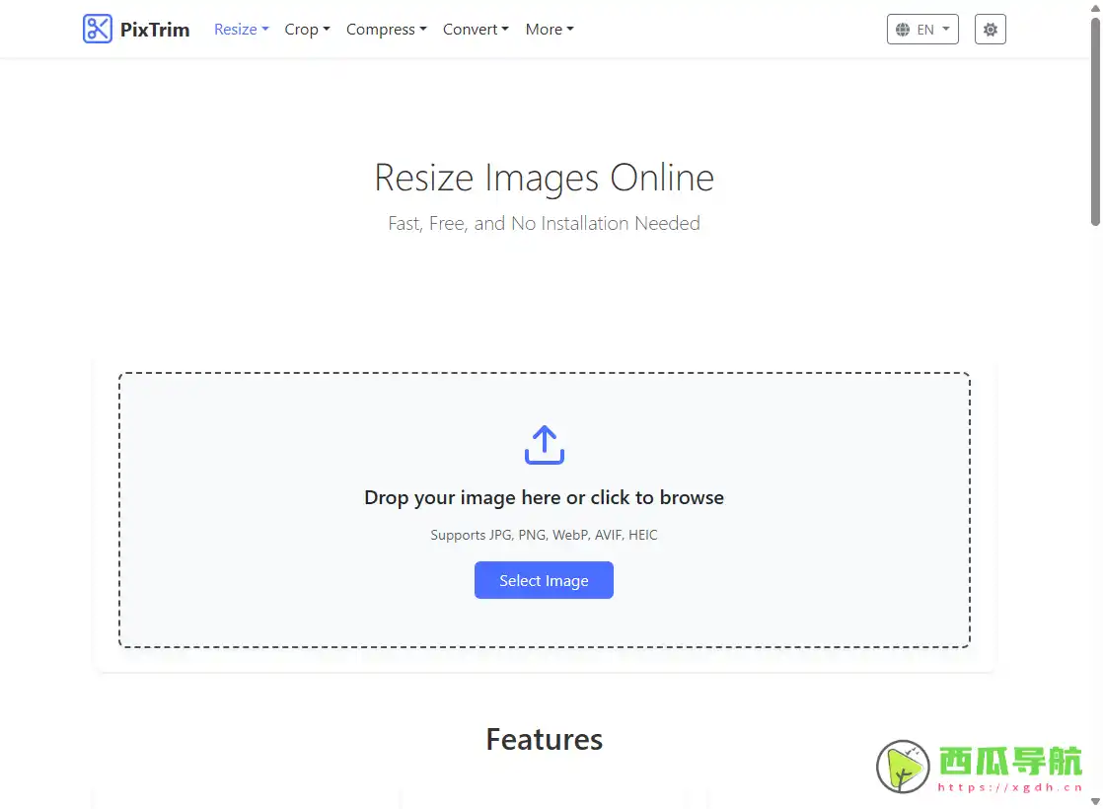Expand the Crop dropdown menu
Image resolution: width=1103 pixels, height=809 pixels.
click(307, 30)
